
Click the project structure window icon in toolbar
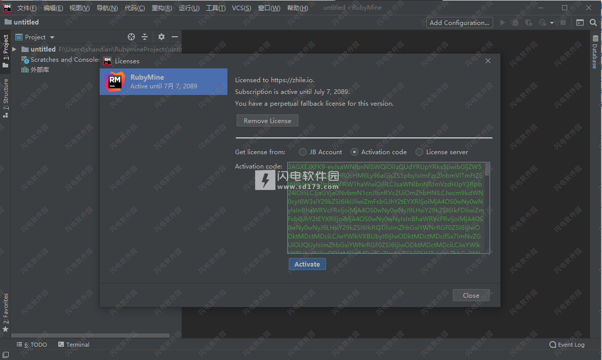(580, 22)
